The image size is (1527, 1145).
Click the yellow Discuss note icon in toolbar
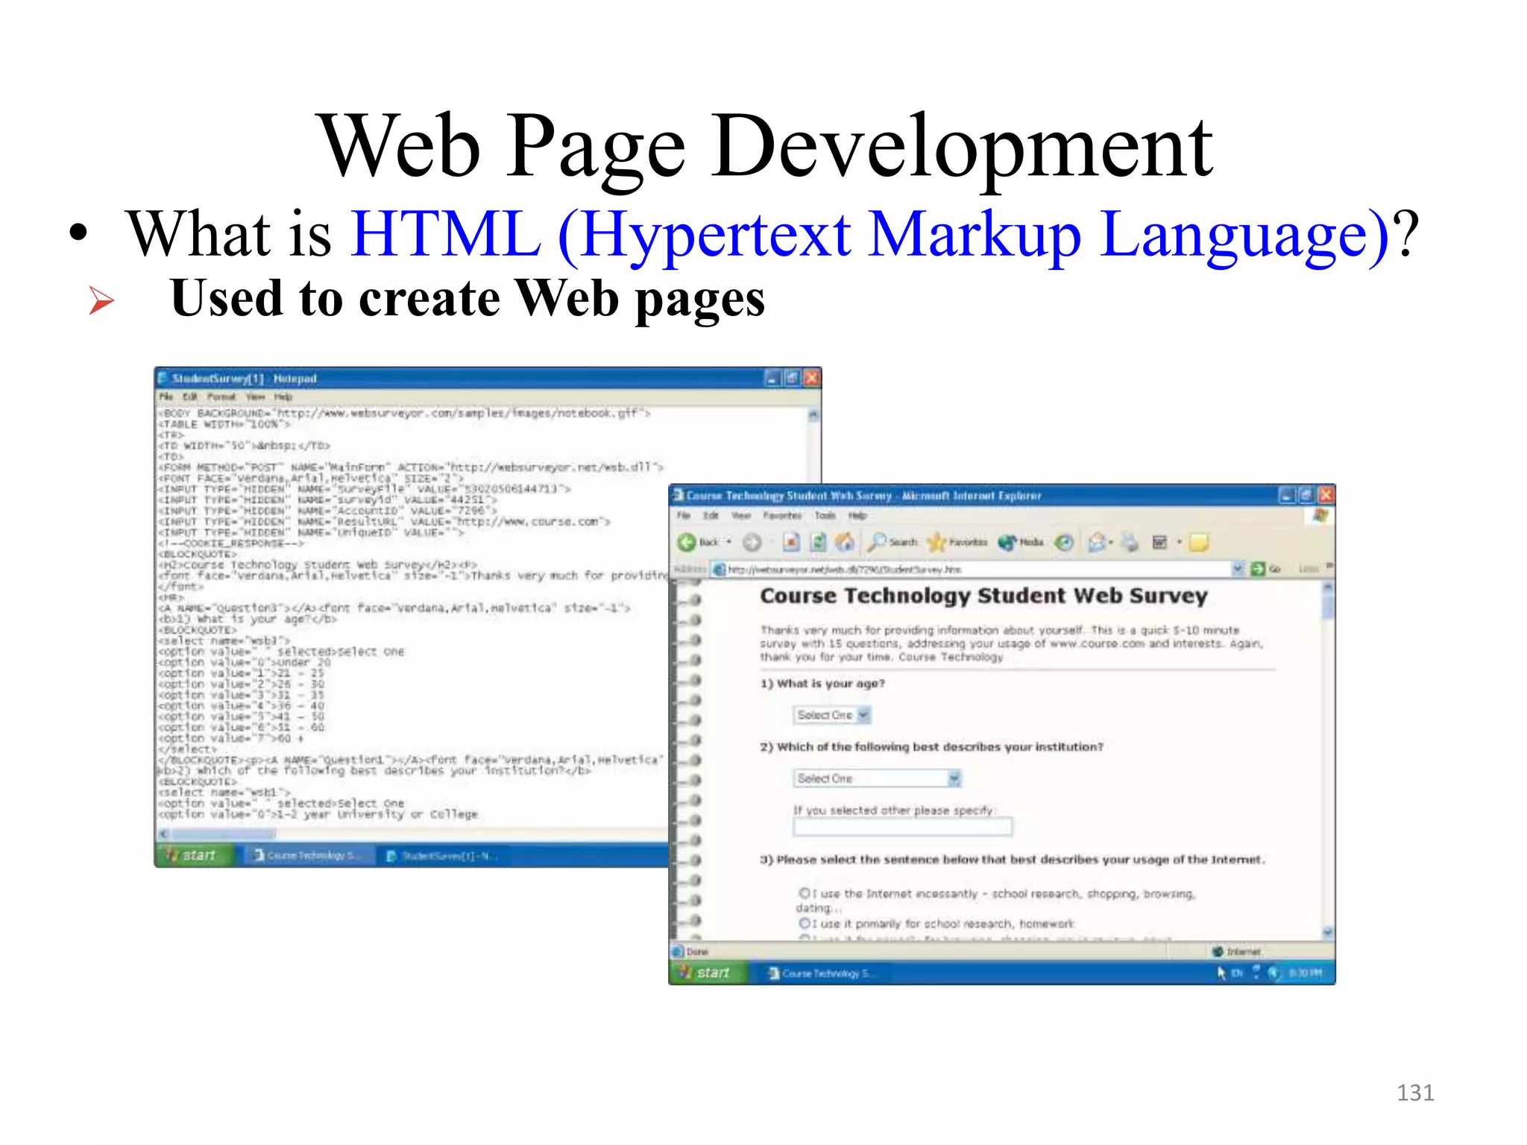tap(1198, 542)
